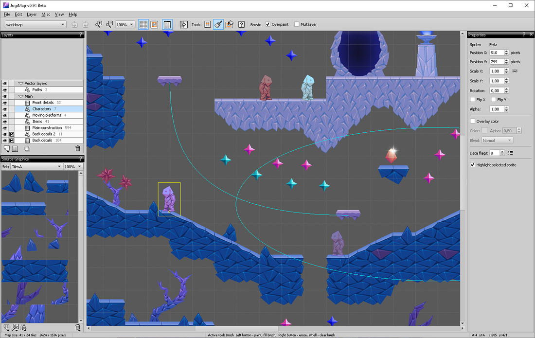
Task: Select the Moving platforms layer
Action: [x=49, y=115]
